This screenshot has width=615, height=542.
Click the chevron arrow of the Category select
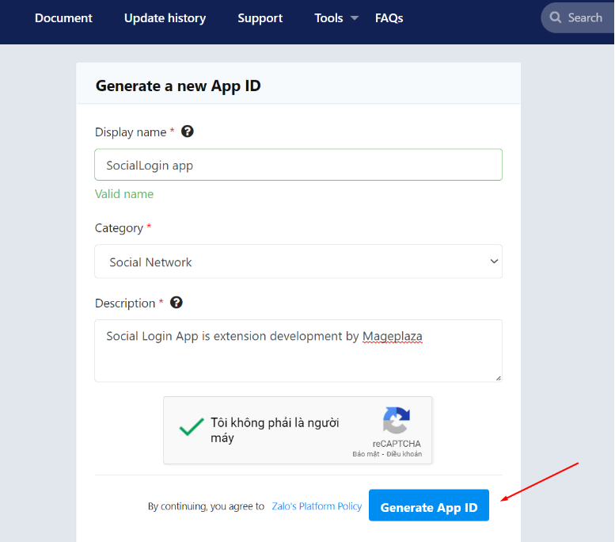(494, 261)
